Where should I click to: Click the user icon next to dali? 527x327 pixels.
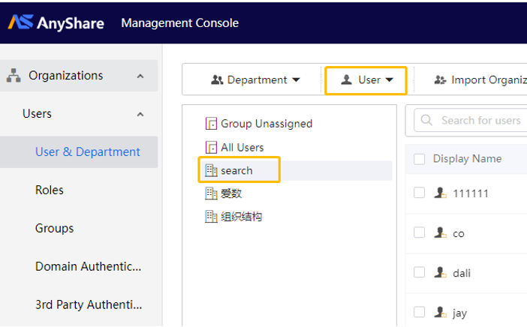point(440,272)
